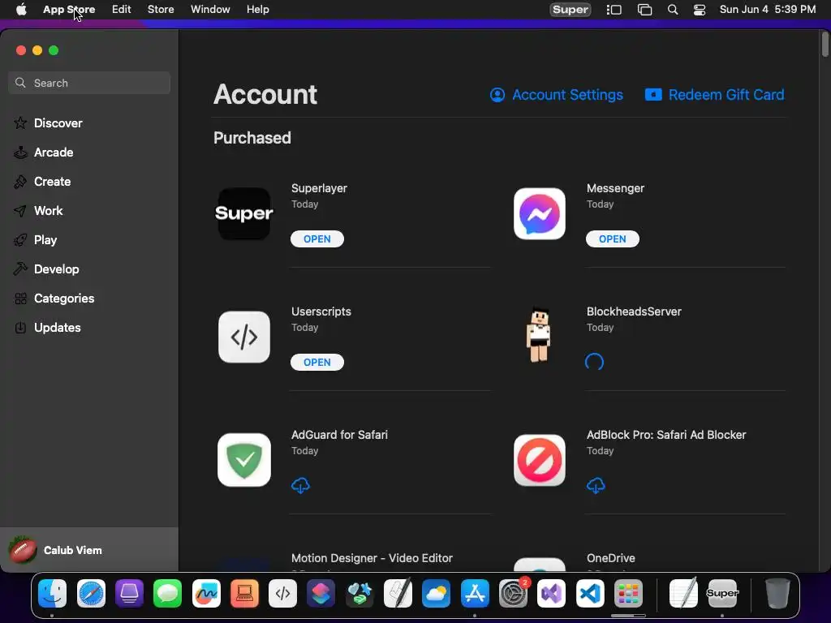Viewport: 831px width, 623px height.
Task: Open Script Editor from the Dock
Action: (x=398, y=593)
